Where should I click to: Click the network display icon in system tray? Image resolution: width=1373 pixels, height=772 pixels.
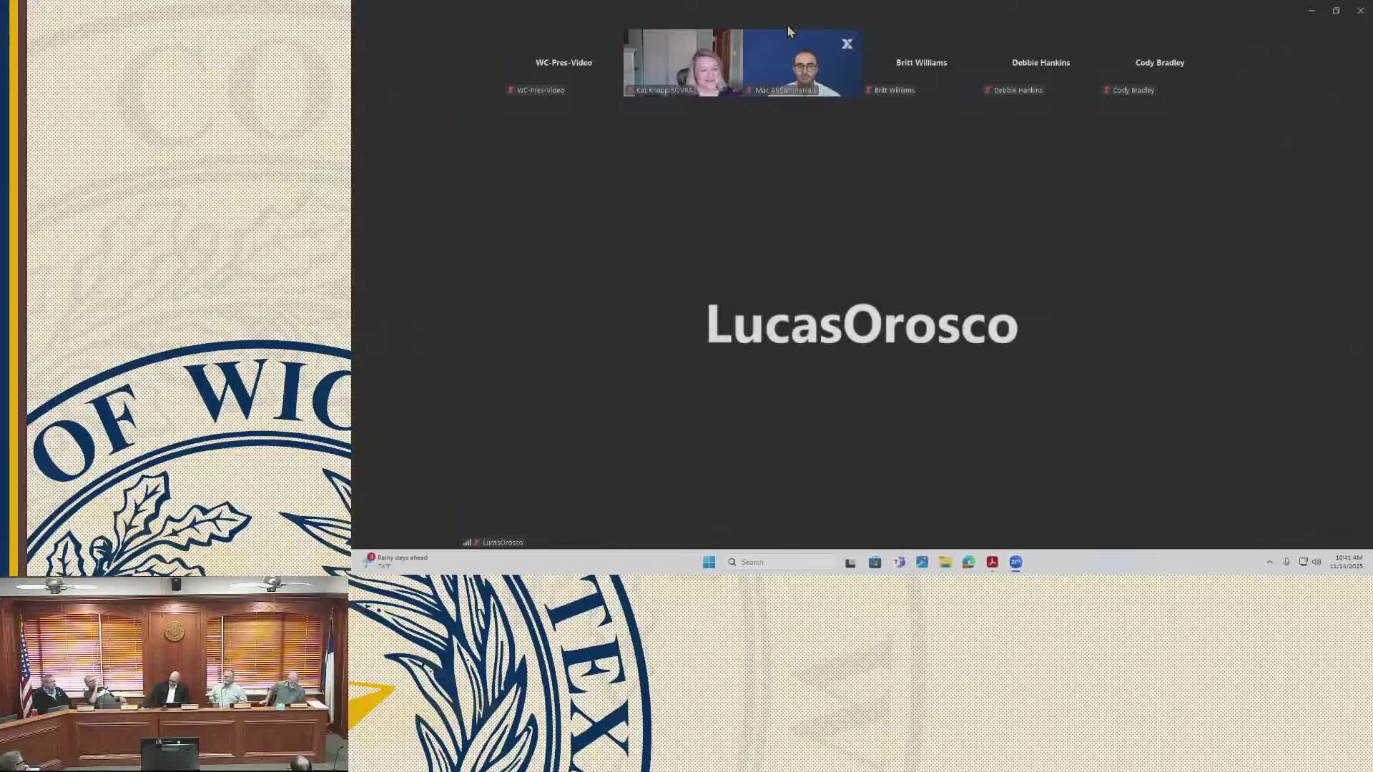(x=1303, y=562)
